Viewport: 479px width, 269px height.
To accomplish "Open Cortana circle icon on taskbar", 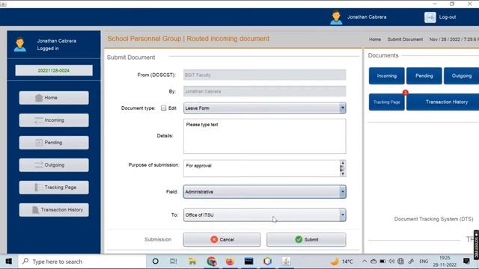I will coord(155,262).
